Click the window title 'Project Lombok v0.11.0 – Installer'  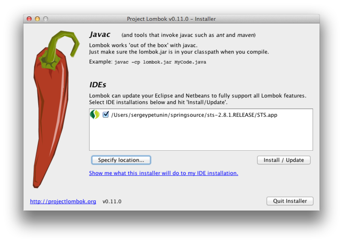point(171,19)
